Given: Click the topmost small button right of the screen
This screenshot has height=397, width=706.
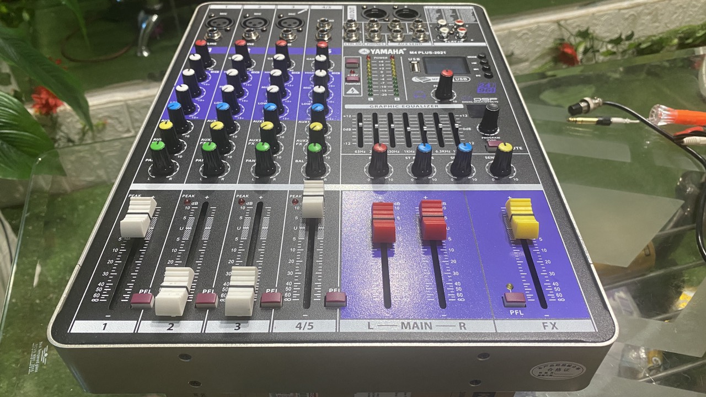Looking at the screenshot, I should (481, 56).
